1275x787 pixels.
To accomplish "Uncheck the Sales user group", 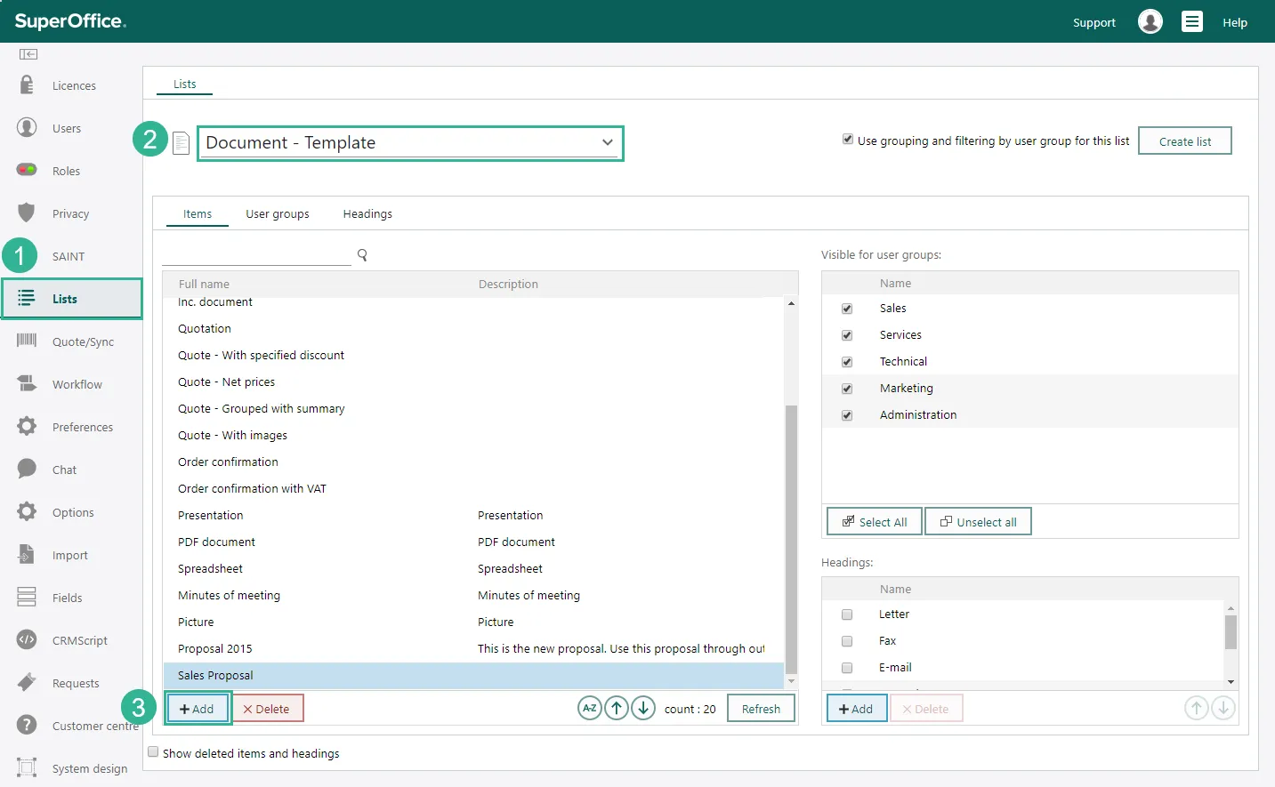I will point(847,309).
